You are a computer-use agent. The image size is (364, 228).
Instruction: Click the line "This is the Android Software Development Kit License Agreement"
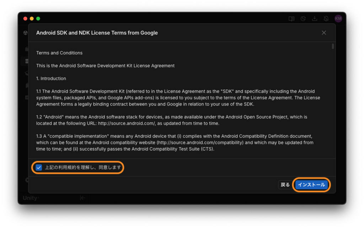click(x=105, y=66)
